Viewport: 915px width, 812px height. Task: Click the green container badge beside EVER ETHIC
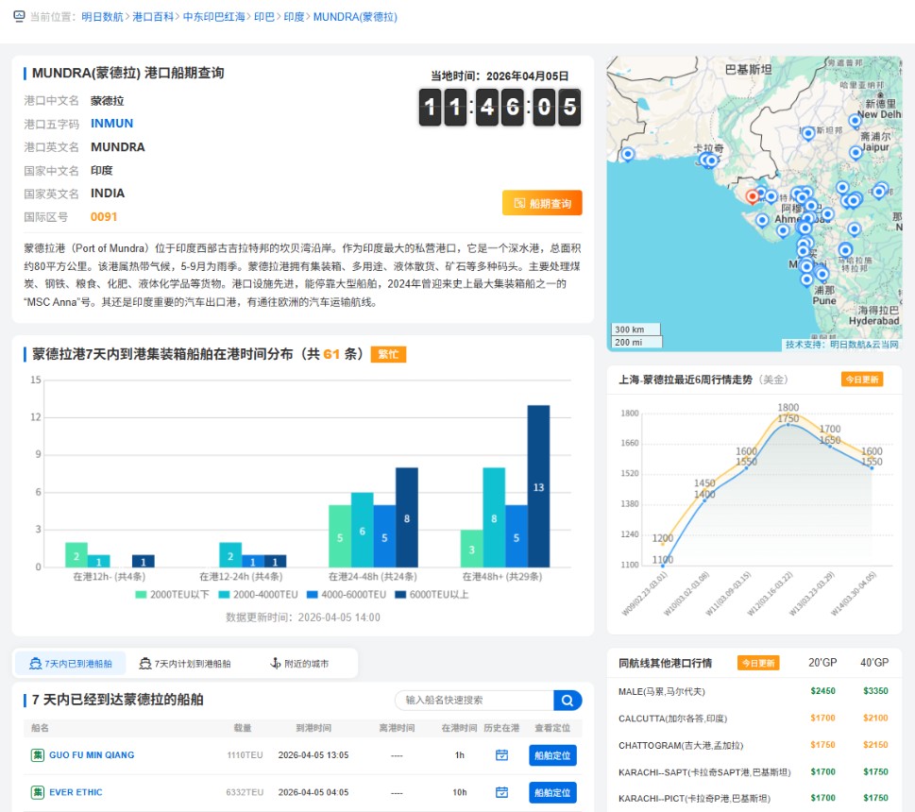[x=38, y=792]
